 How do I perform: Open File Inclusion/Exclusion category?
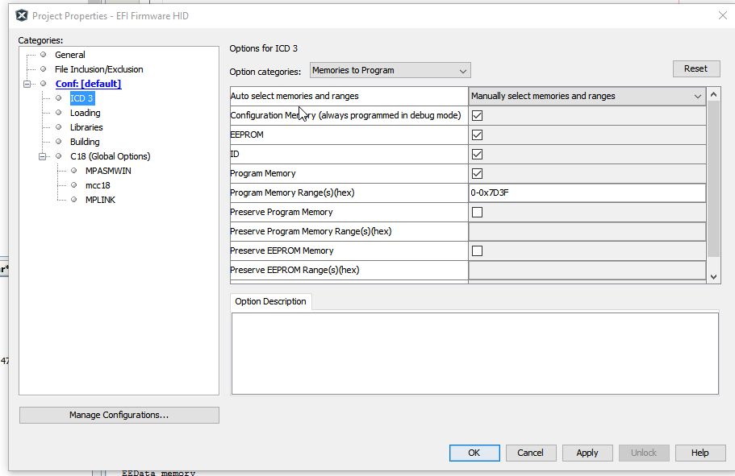pos(99,69)
